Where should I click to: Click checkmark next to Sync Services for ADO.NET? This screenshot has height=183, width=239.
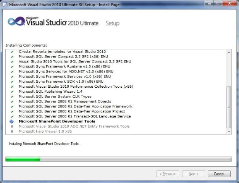click(x=12, y=72)
